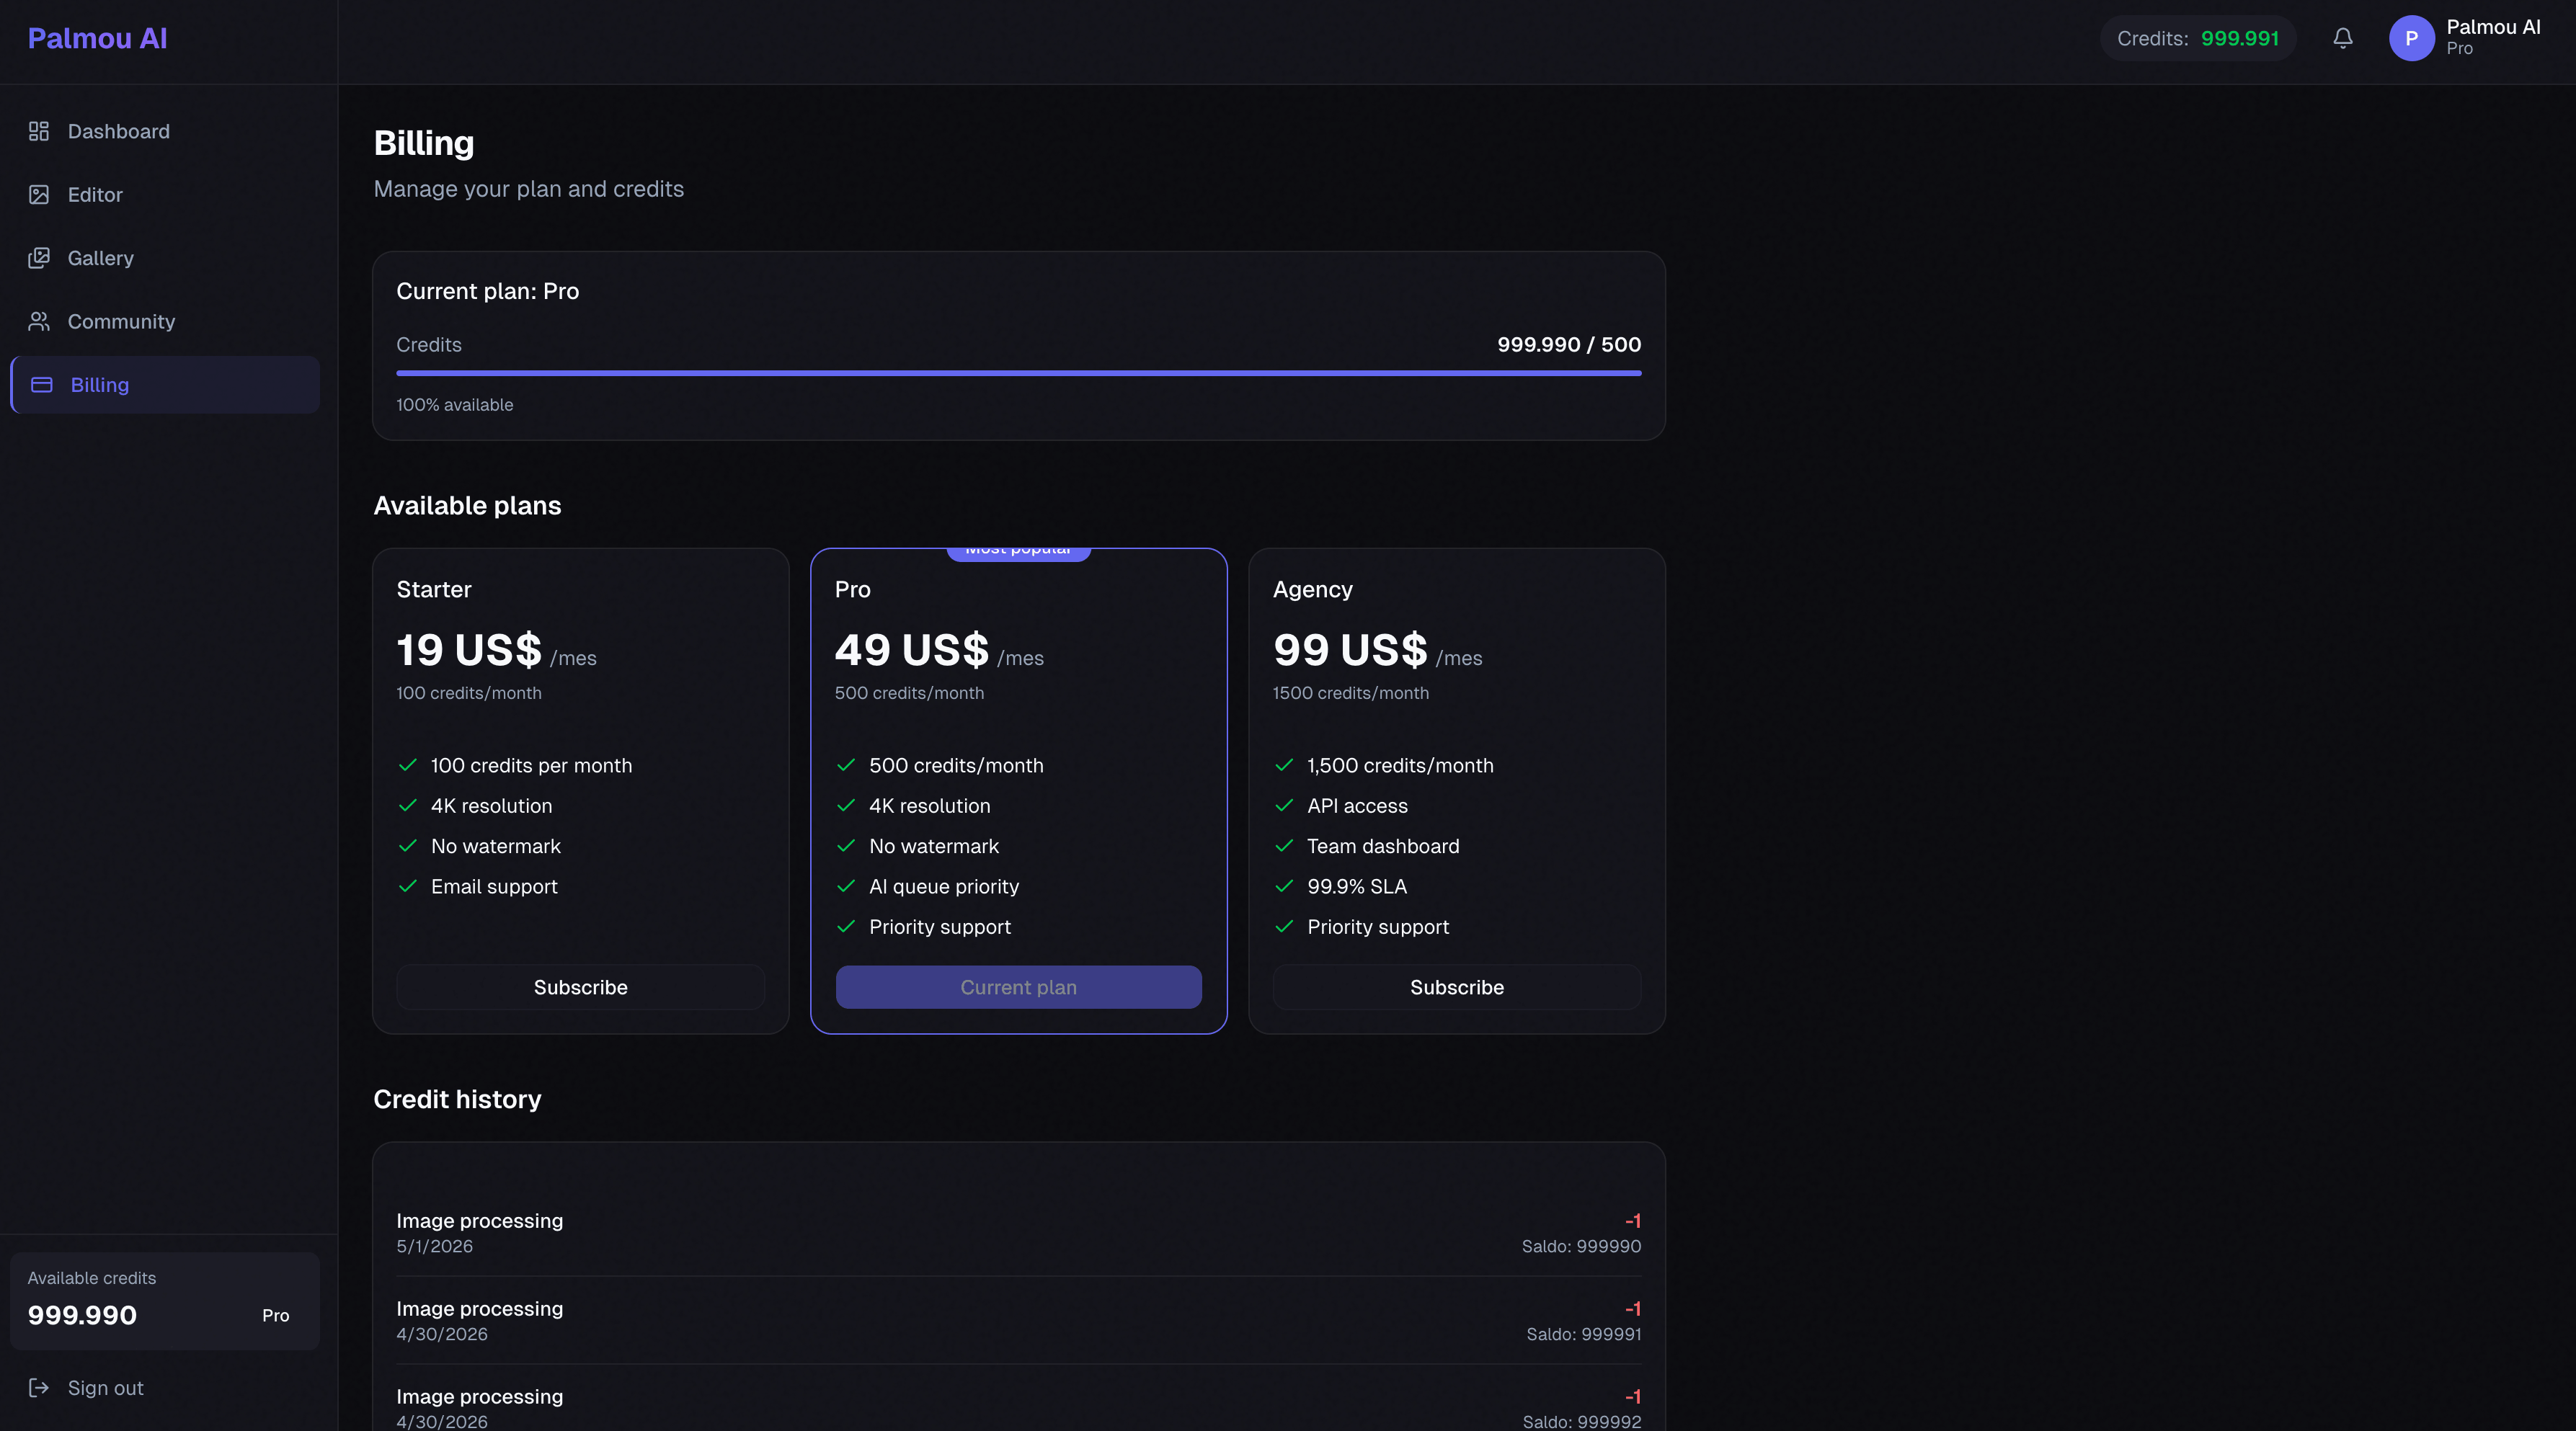Click the purple P avatar

click(2412, 38)
